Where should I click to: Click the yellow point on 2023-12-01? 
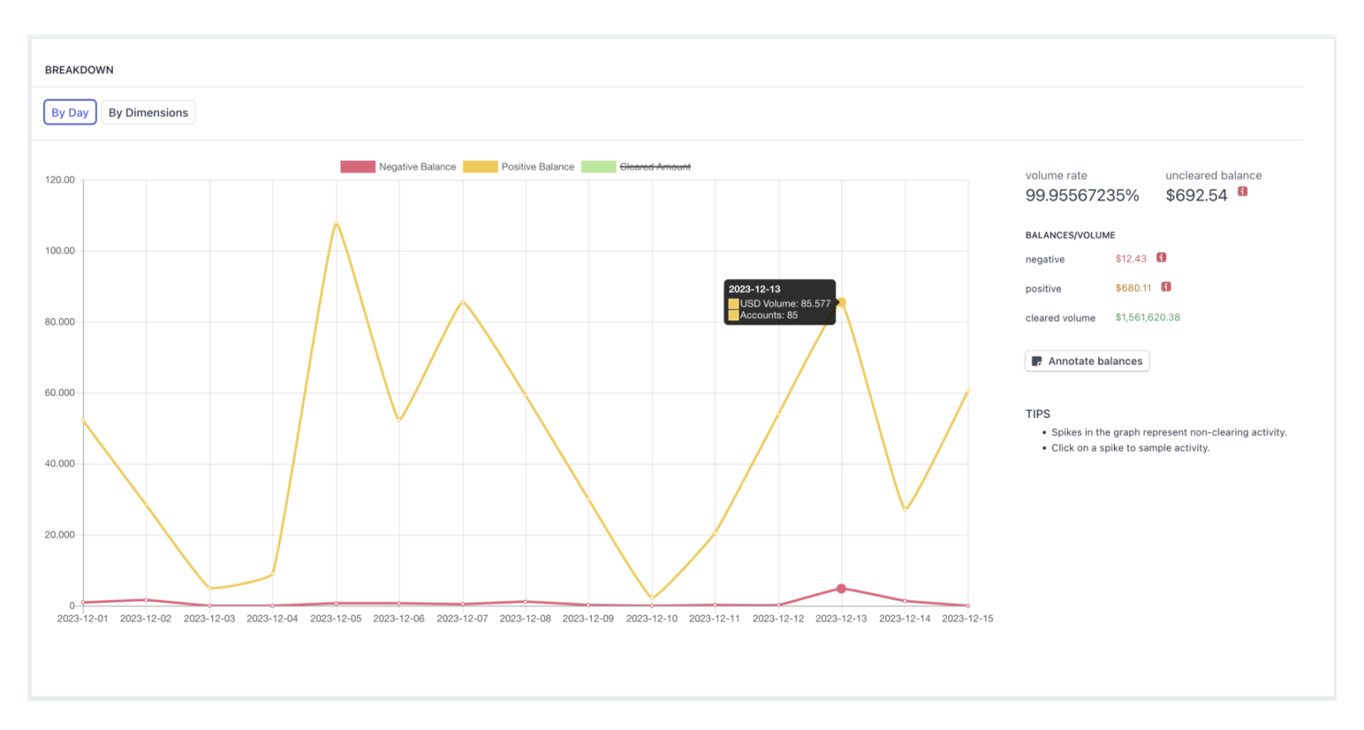83,421
